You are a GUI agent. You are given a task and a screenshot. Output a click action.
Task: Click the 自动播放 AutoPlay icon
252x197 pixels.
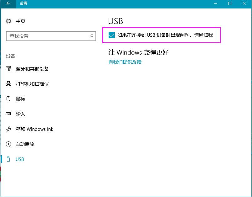[8, 144]
